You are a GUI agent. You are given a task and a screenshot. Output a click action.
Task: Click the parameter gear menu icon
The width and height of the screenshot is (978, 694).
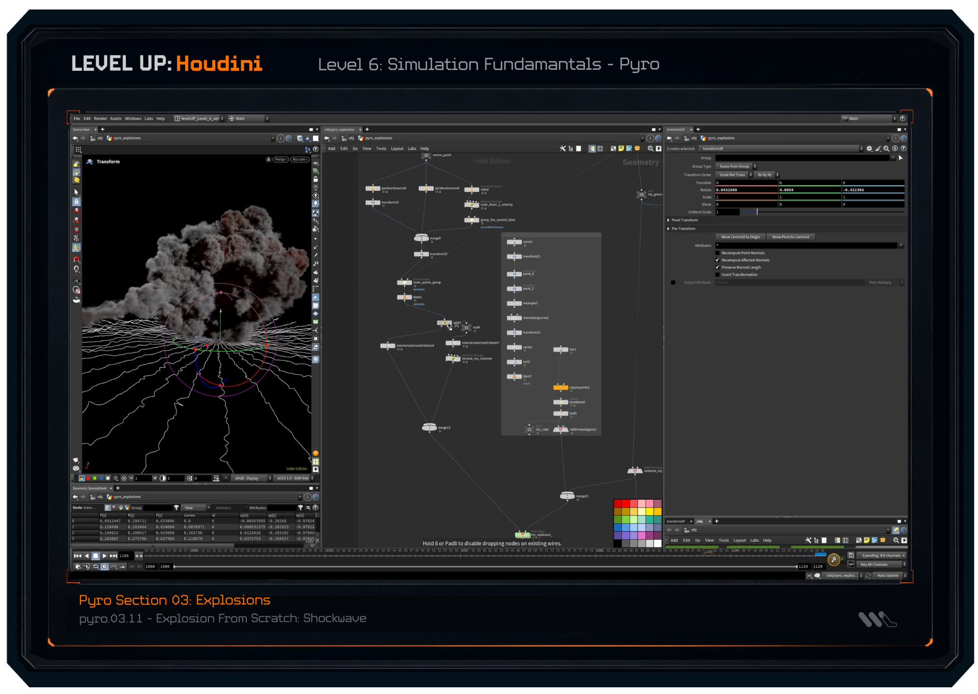point(869,148)
